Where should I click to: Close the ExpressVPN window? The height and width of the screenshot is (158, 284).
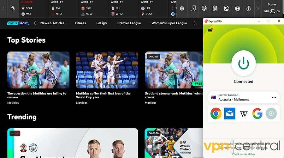tap(279, 21)
